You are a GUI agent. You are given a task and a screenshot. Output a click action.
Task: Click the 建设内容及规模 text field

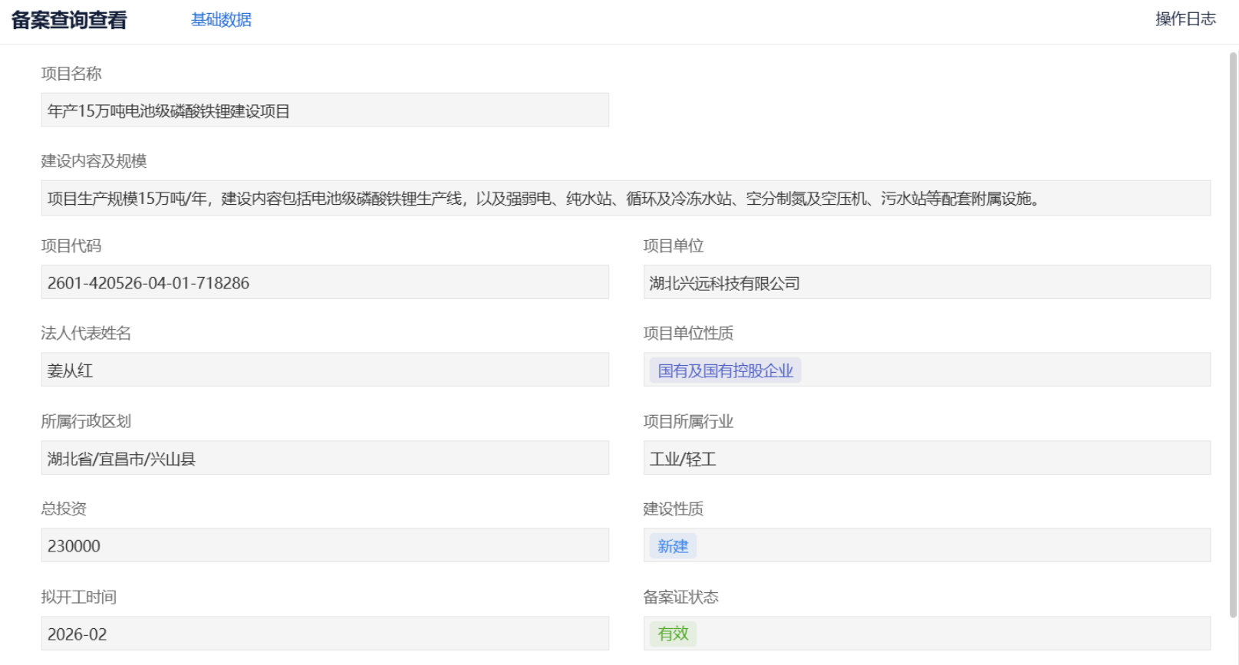[x=625, y=199]
